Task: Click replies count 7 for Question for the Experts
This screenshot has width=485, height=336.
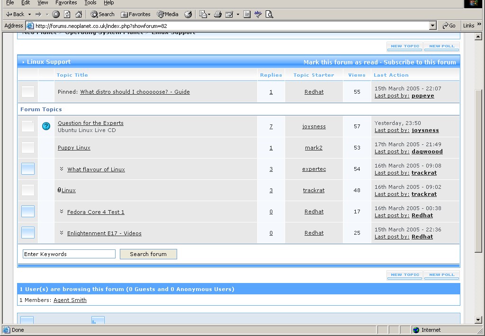Action: [x=271, y=126]
